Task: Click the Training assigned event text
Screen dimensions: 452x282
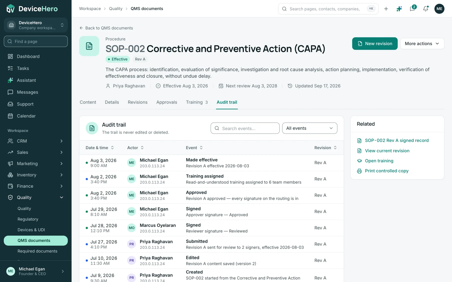Action: pos(205,176)
